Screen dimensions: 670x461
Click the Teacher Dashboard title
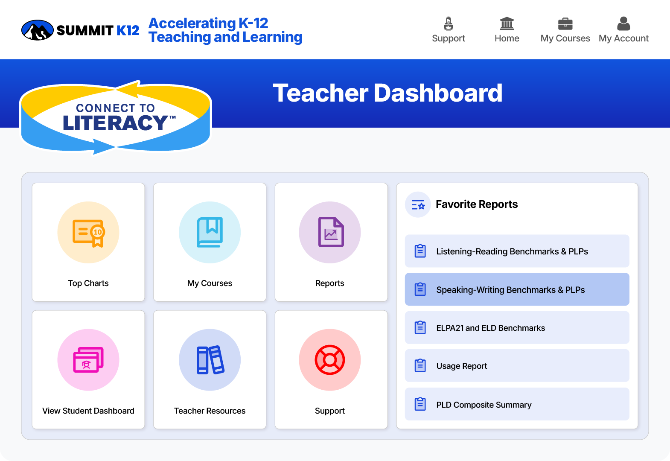click(x=387, y=93)
